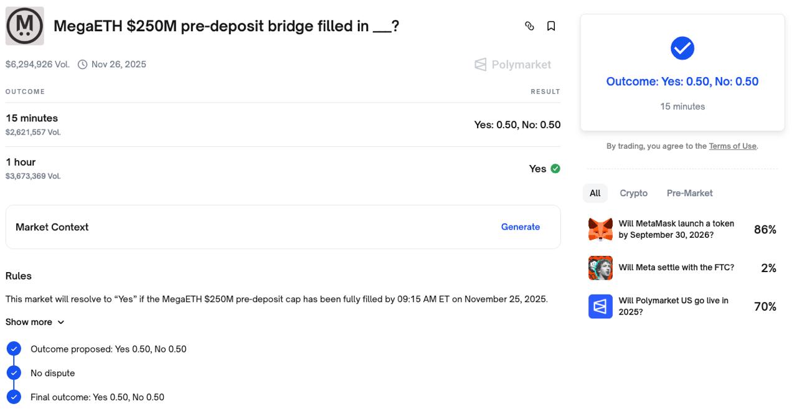Click the No dispute step checkmark
This screenshot has height=419, width=797.
tap(14, 373)
